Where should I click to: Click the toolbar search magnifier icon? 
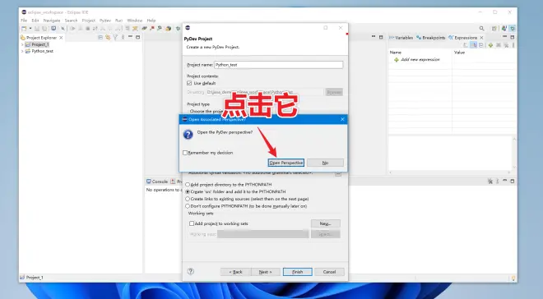(x=481, y=29)
